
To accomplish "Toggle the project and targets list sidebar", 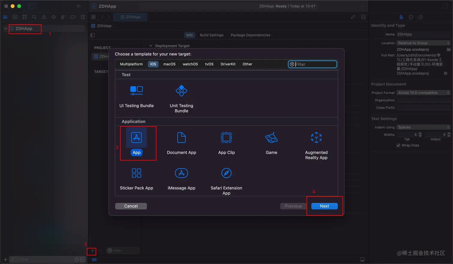I will (93, 35).
